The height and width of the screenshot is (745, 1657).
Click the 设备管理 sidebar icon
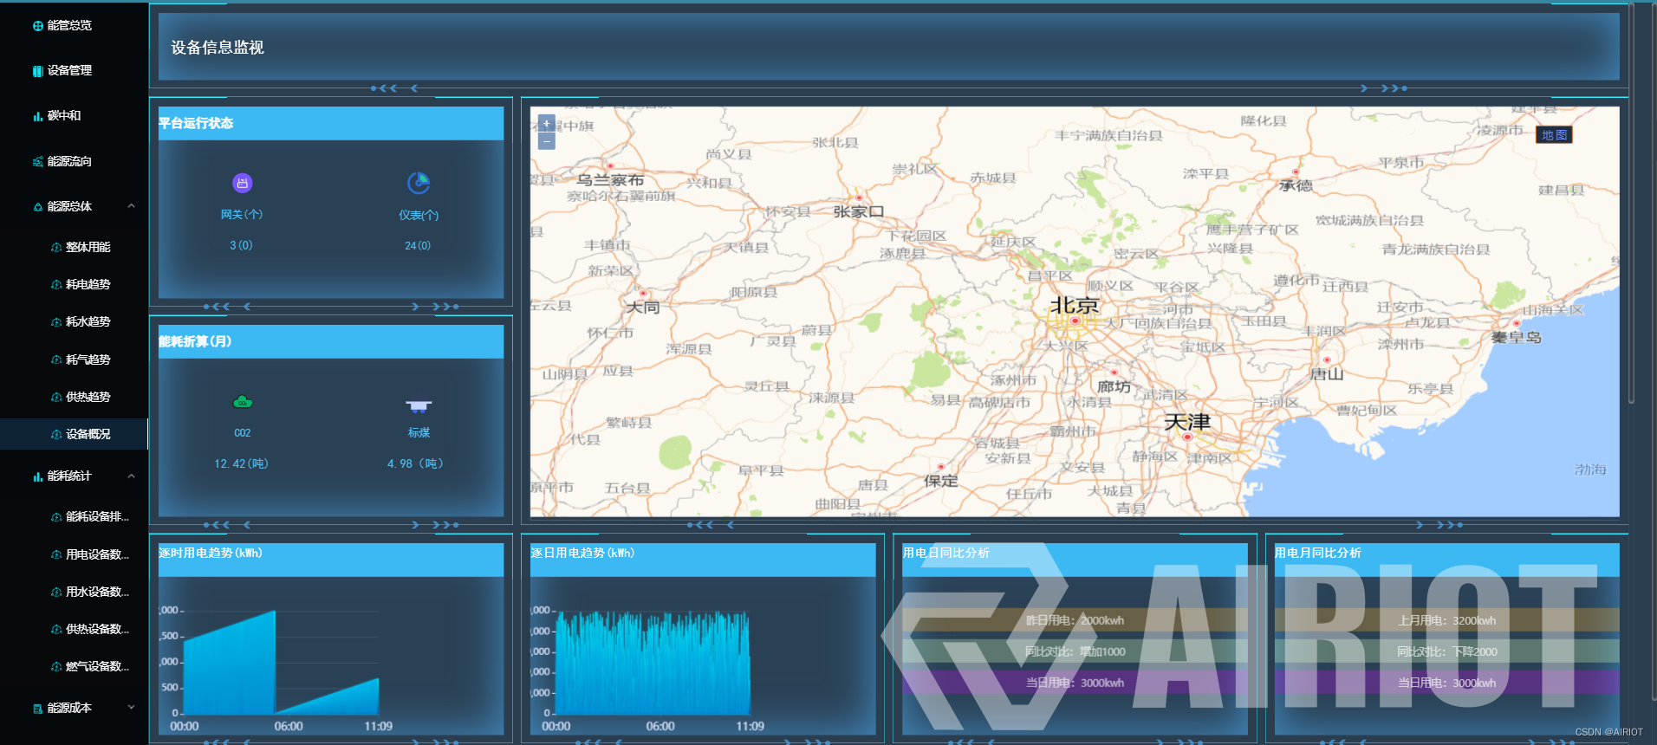[x=38, y=71]
